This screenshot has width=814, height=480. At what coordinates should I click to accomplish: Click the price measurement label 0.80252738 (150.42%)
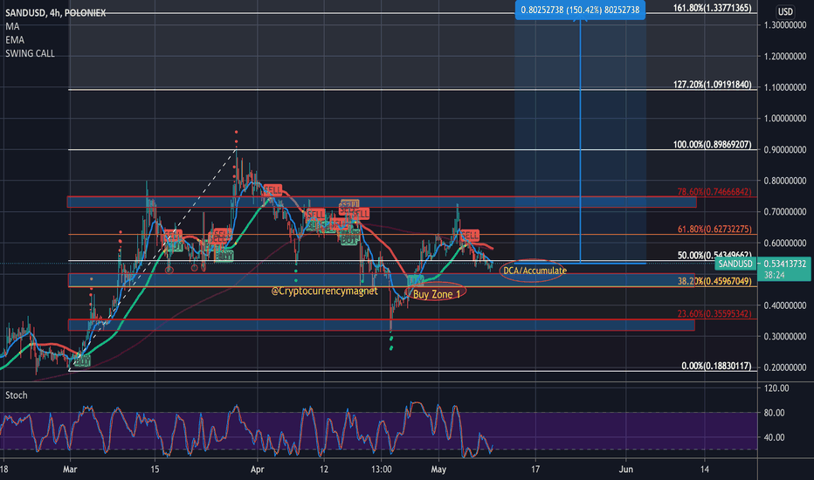[x=580, y=10]
